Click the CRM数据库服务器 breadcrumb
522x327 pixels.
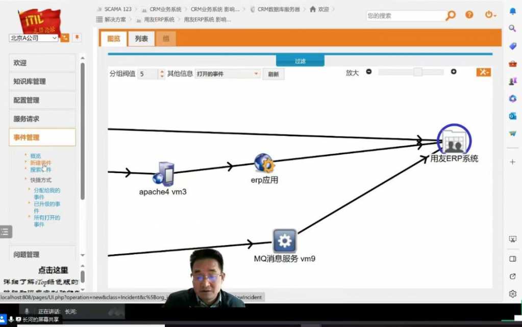(279, 9)
